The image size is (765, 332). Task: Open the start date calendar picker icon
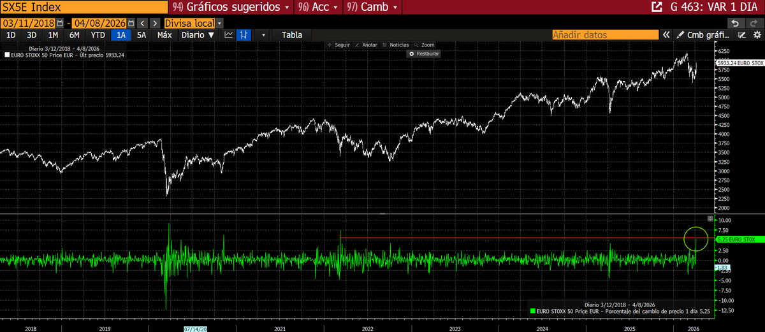pos(59,23)
